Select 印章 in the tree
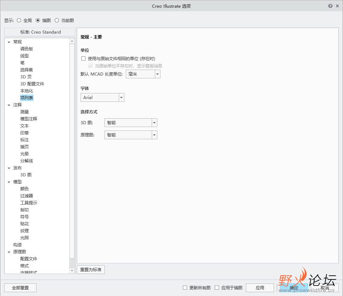 pos(24,133)
